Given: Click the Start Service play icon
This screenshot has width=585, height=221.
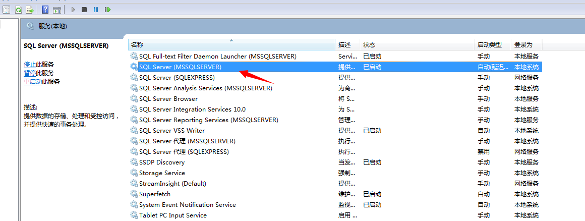Looking at the screenshot, I should point(73,10).
